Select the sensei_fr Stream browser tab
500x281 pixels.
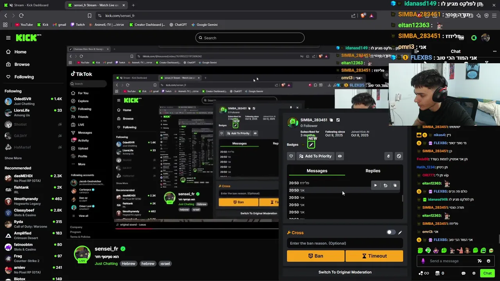[x=96, y=5]
